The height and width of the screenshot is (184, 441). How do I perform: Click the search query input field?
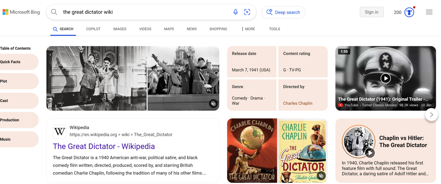click(x=143, y=12)
